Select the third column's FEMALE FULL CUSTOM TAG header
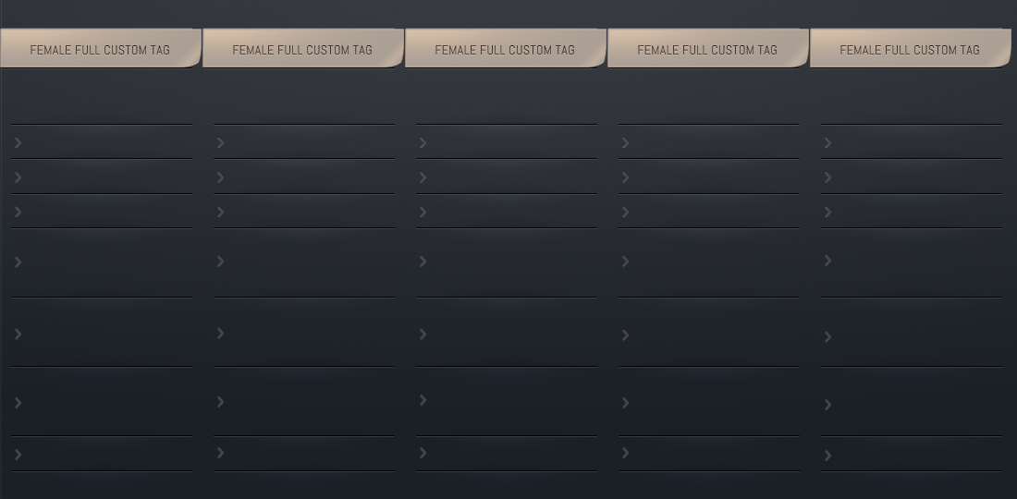 point(505,48)
